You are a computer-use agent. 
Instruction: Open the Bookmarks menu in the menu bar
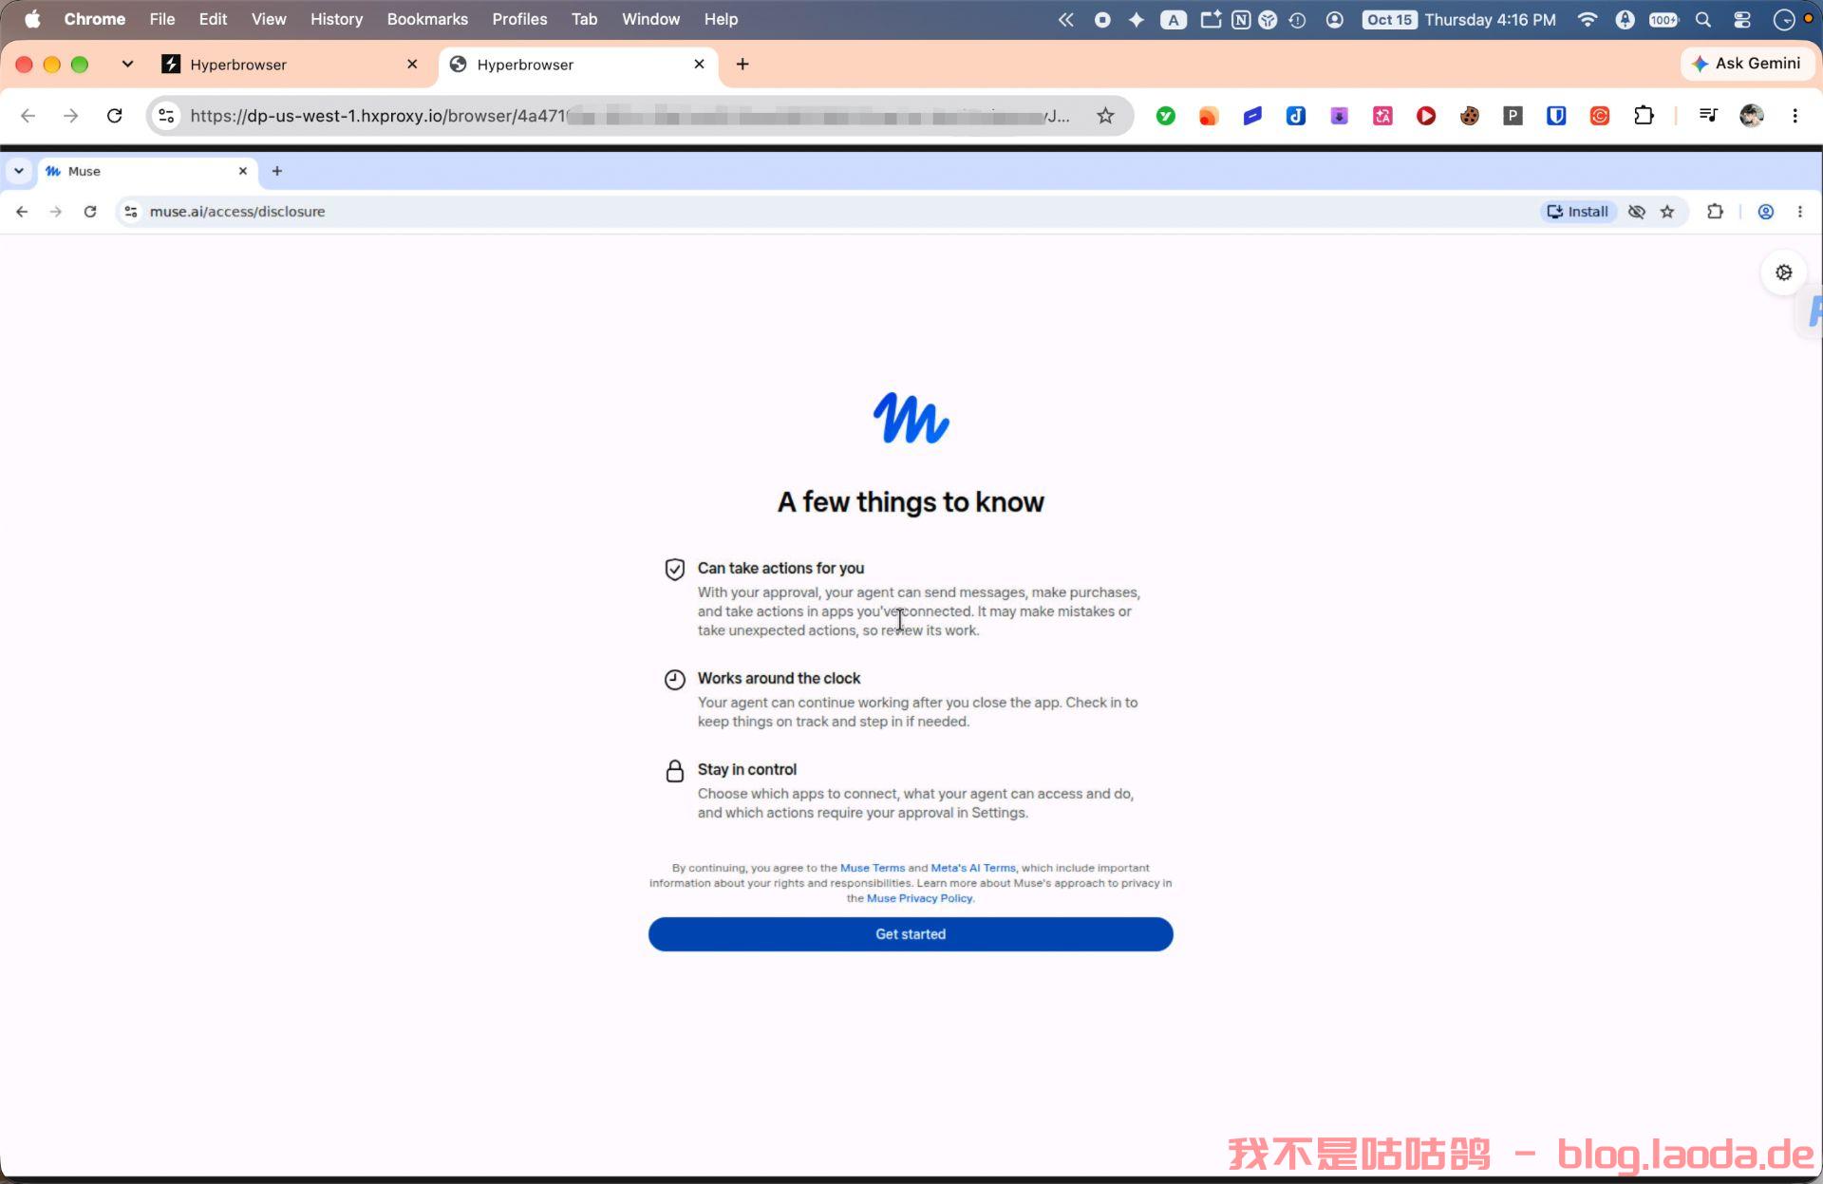click(427, 19)
